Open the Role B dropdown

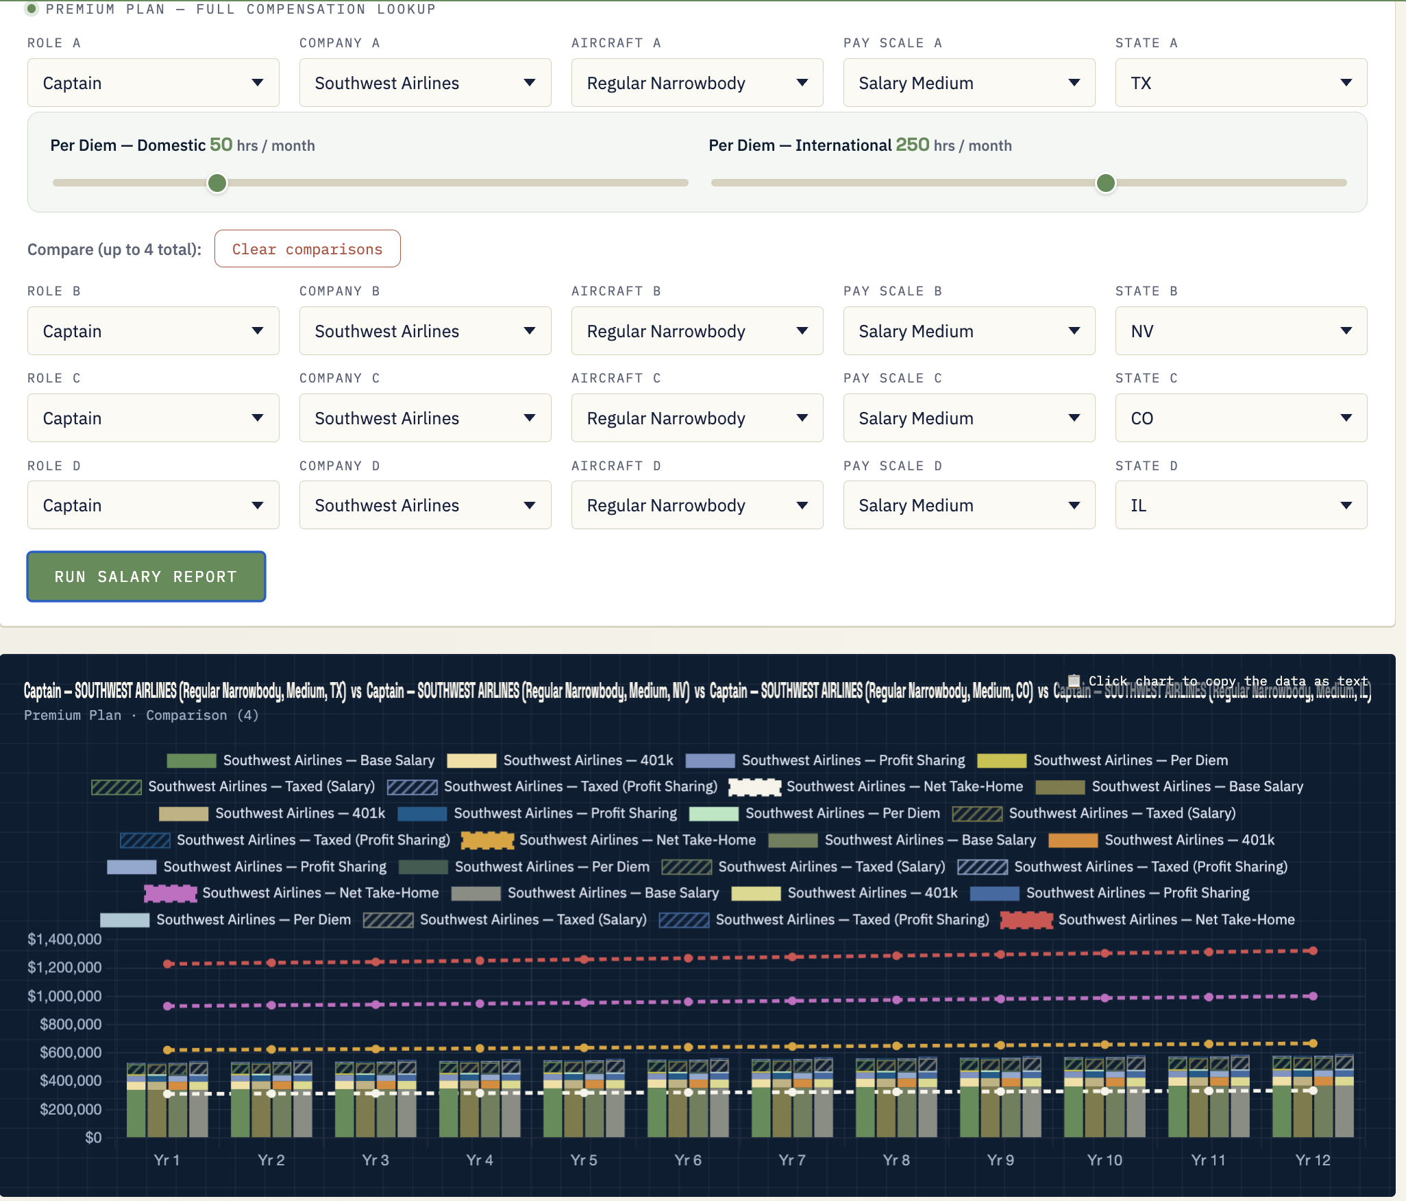point(153,331)
